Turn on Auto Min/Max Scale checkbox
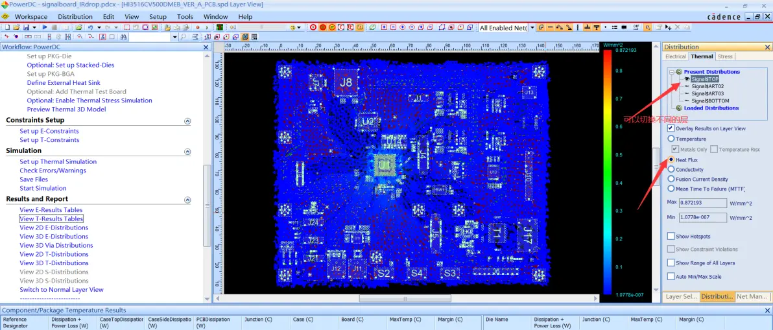Viewport: 773px width, 330px height. pyautogui.click(x=671, y=276)
